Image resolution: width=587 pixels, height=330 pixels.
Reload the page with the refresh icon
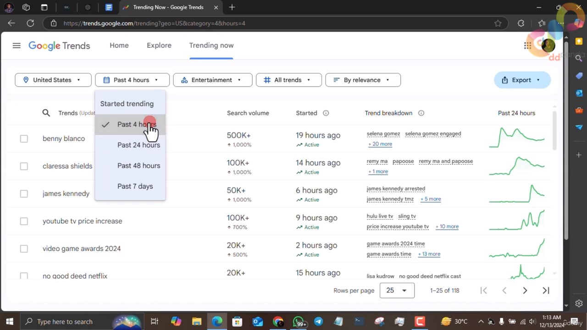[x=30, y=23]
